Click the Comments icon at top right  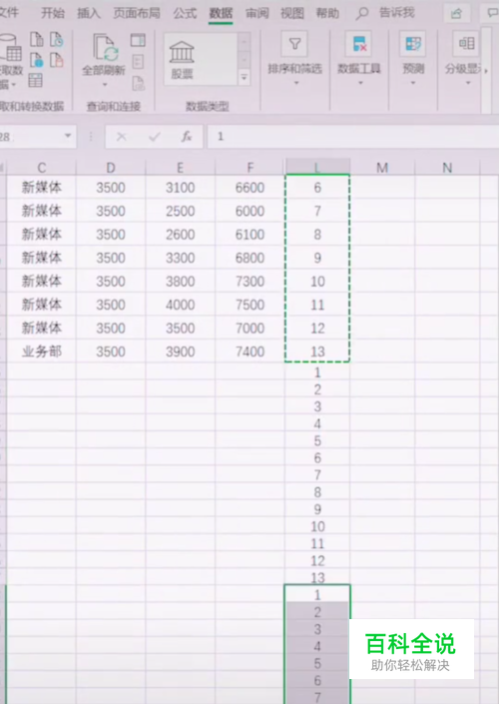(491, 14)
